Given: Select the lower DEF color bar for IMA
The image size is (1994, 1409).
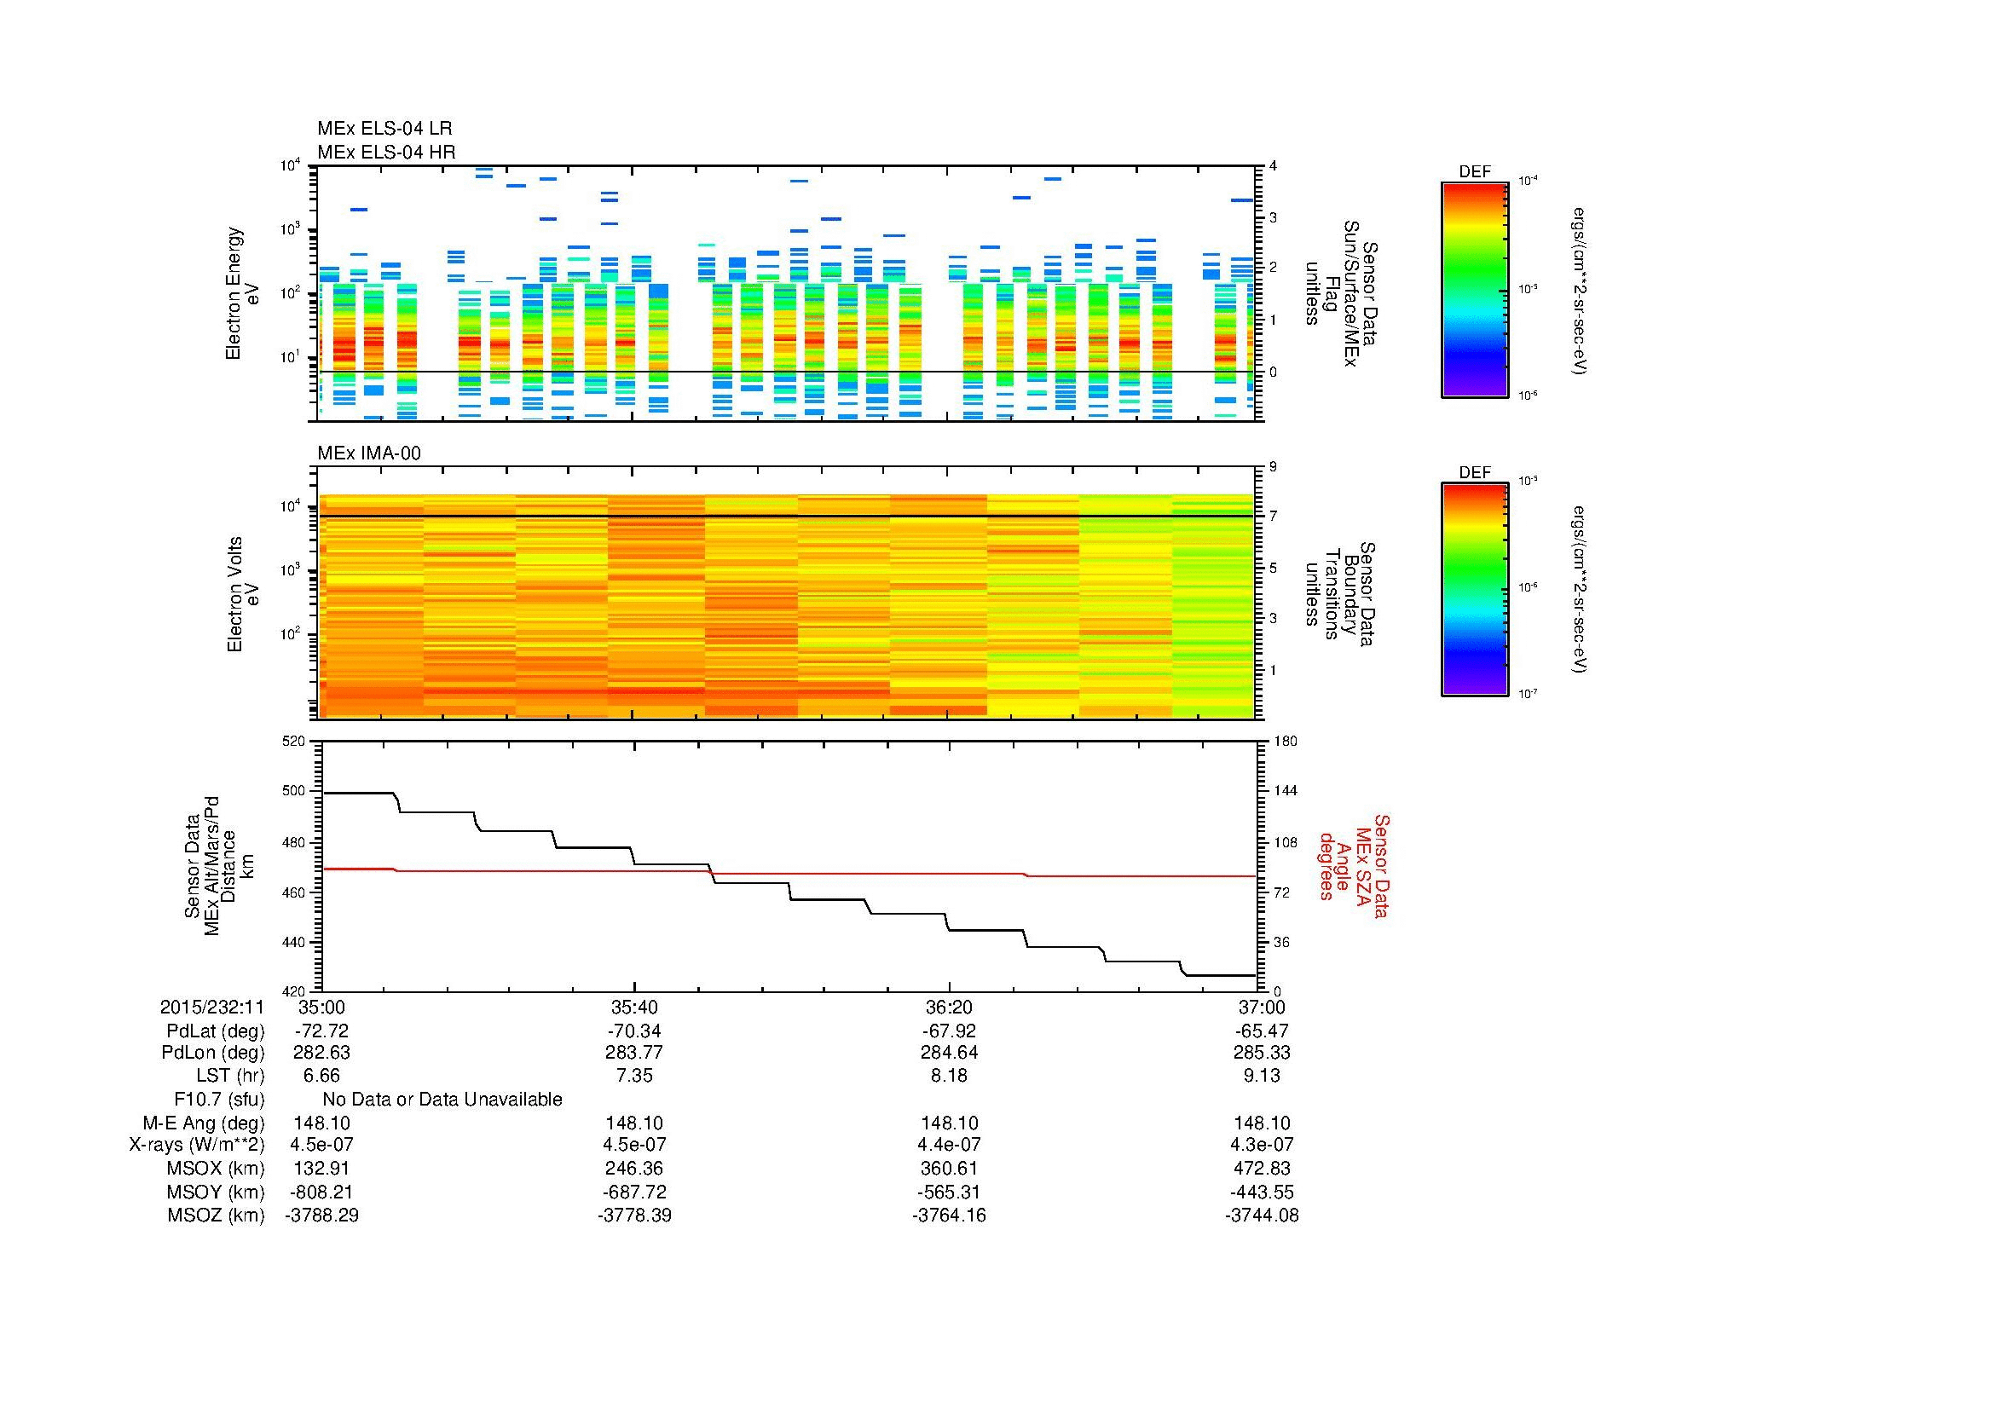Looking at the screenshot, I should point(1474,590).
